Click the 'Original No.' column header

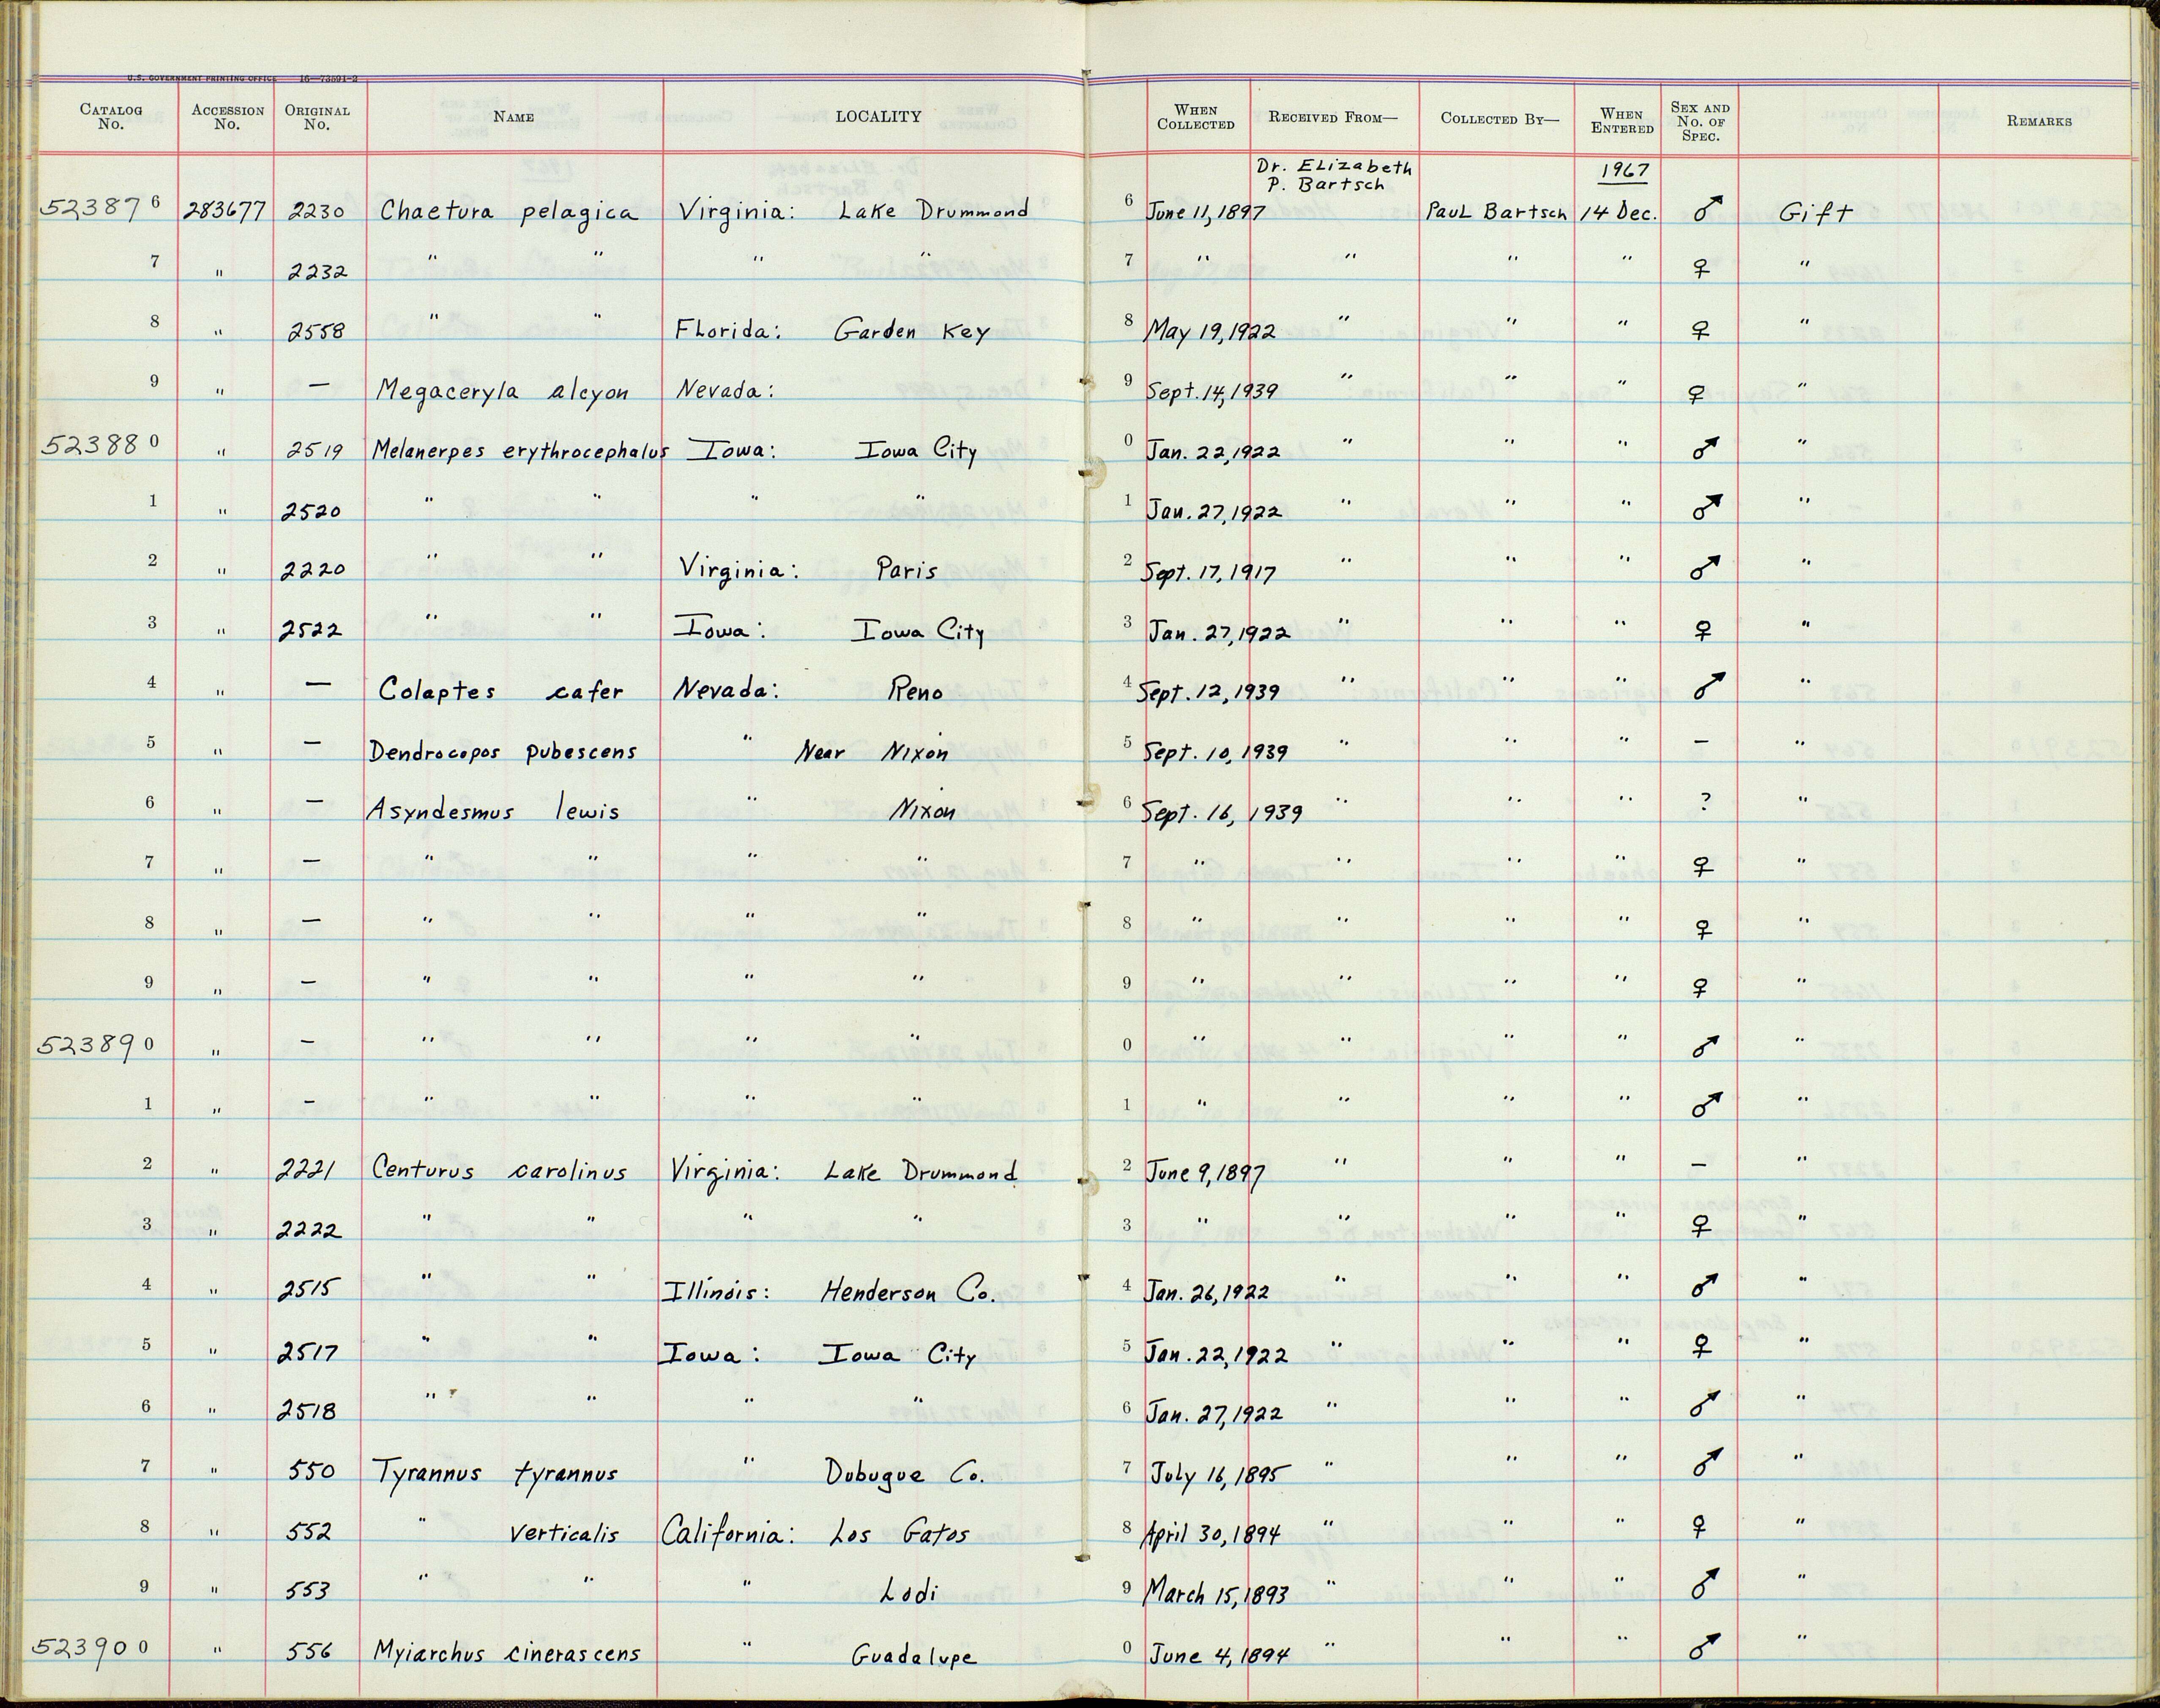[x=317, y=117]
